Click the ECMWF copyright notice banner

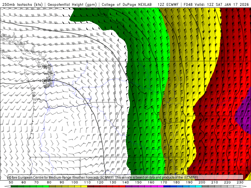(126, 177)
